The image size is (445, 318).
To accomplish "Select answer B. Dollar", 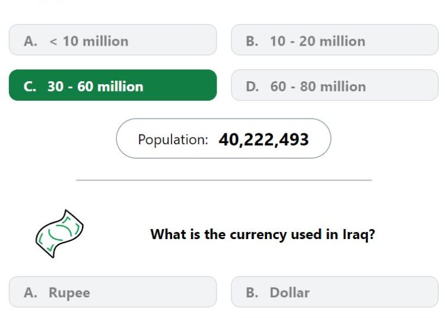I will [335, 292].
